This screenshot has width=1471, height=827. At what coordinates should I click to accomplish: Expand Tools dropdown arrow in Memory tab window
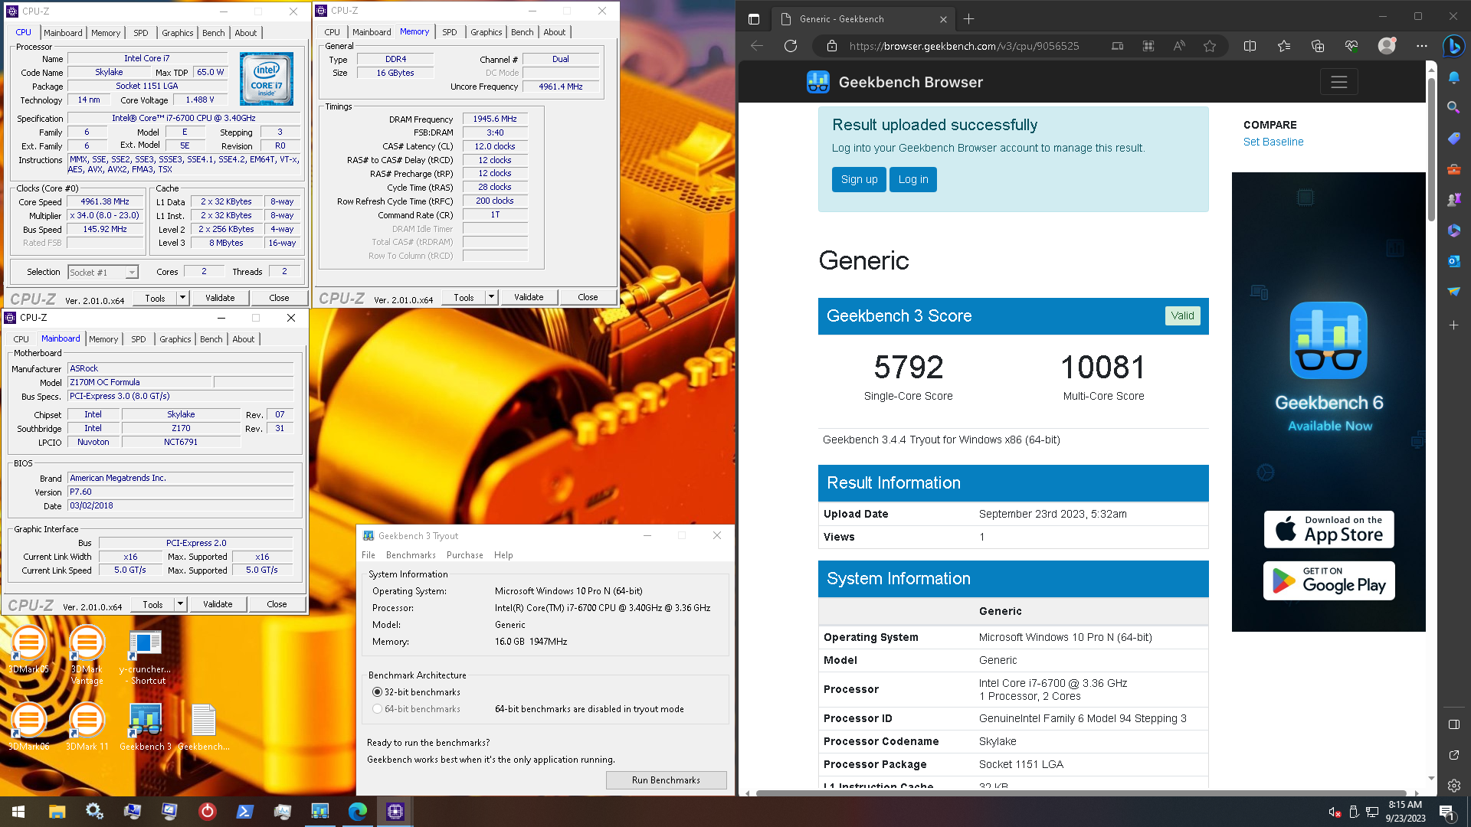tap(491, 297)
